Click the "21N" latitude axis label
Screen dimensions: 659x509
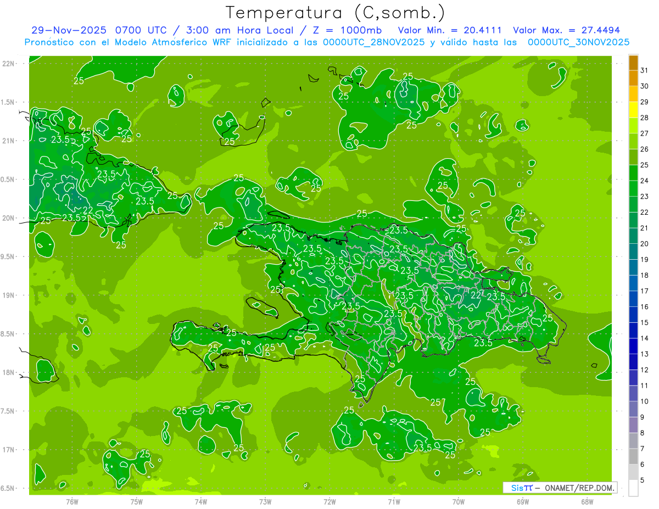tap(8, 141)
